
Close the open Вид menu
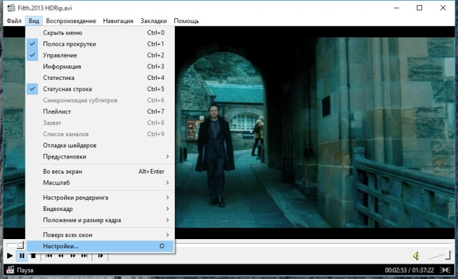click(x=34, y=21)
